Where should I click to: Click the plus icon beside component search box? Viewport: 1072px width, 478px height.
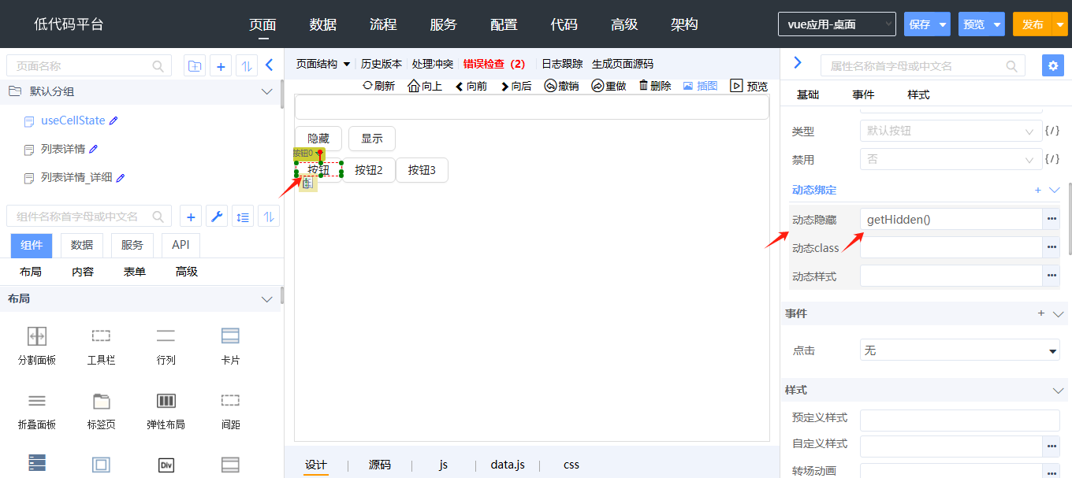191,217
